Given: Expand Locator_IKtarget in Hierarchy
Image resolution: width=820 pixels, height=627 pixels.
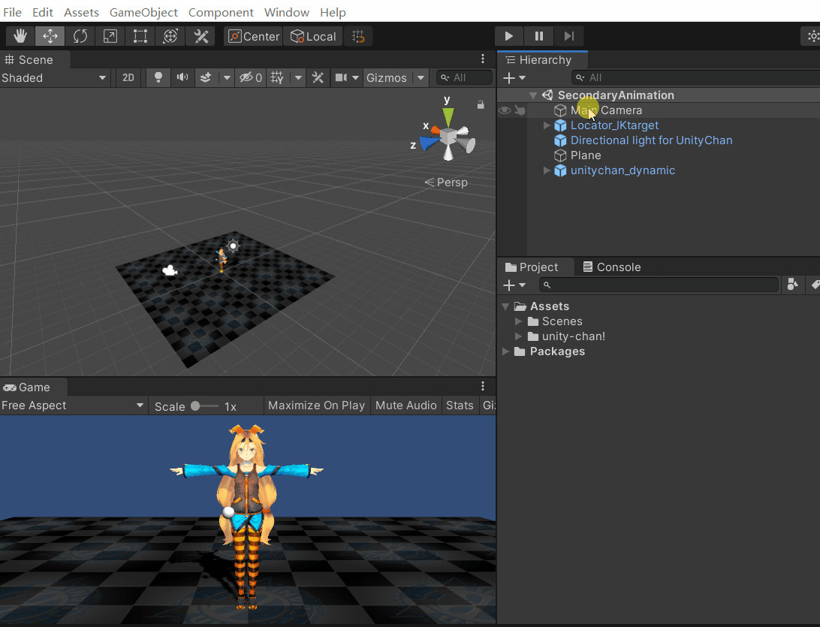Looking at the screenshot, I should coord(547,125).
